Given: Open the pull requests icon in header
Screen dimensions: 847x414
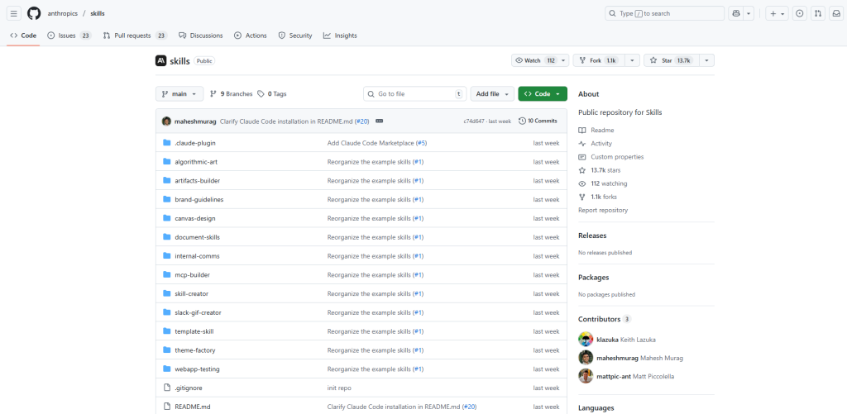Looking at the screenshot, I should coord(817,13).
